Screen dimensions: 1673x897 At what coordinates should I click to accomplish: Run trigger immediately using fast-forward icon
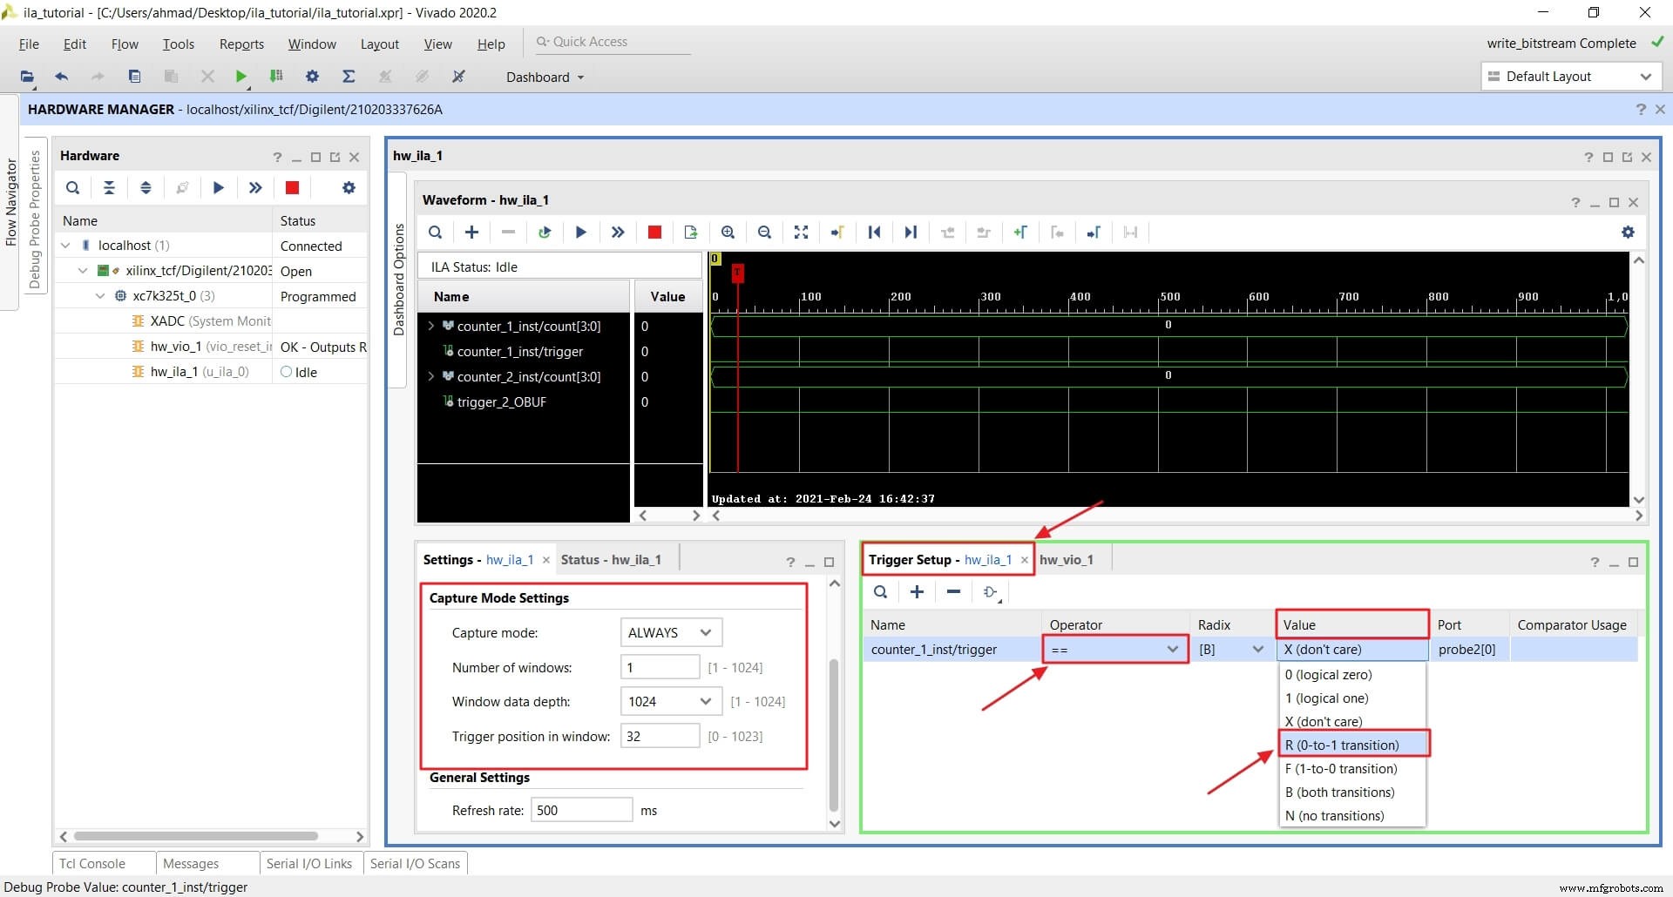click(618, 233)
